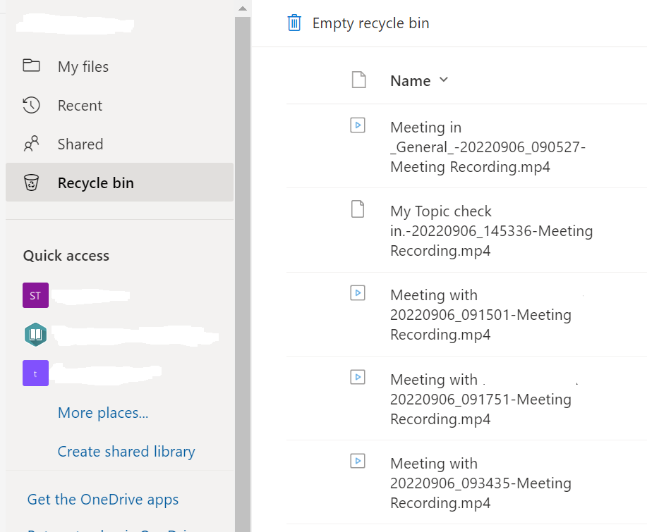Image resolution: width=647 pixels, height=532 pixels.
Task: Click the file type column header icon
Action: tap(358, 80)
